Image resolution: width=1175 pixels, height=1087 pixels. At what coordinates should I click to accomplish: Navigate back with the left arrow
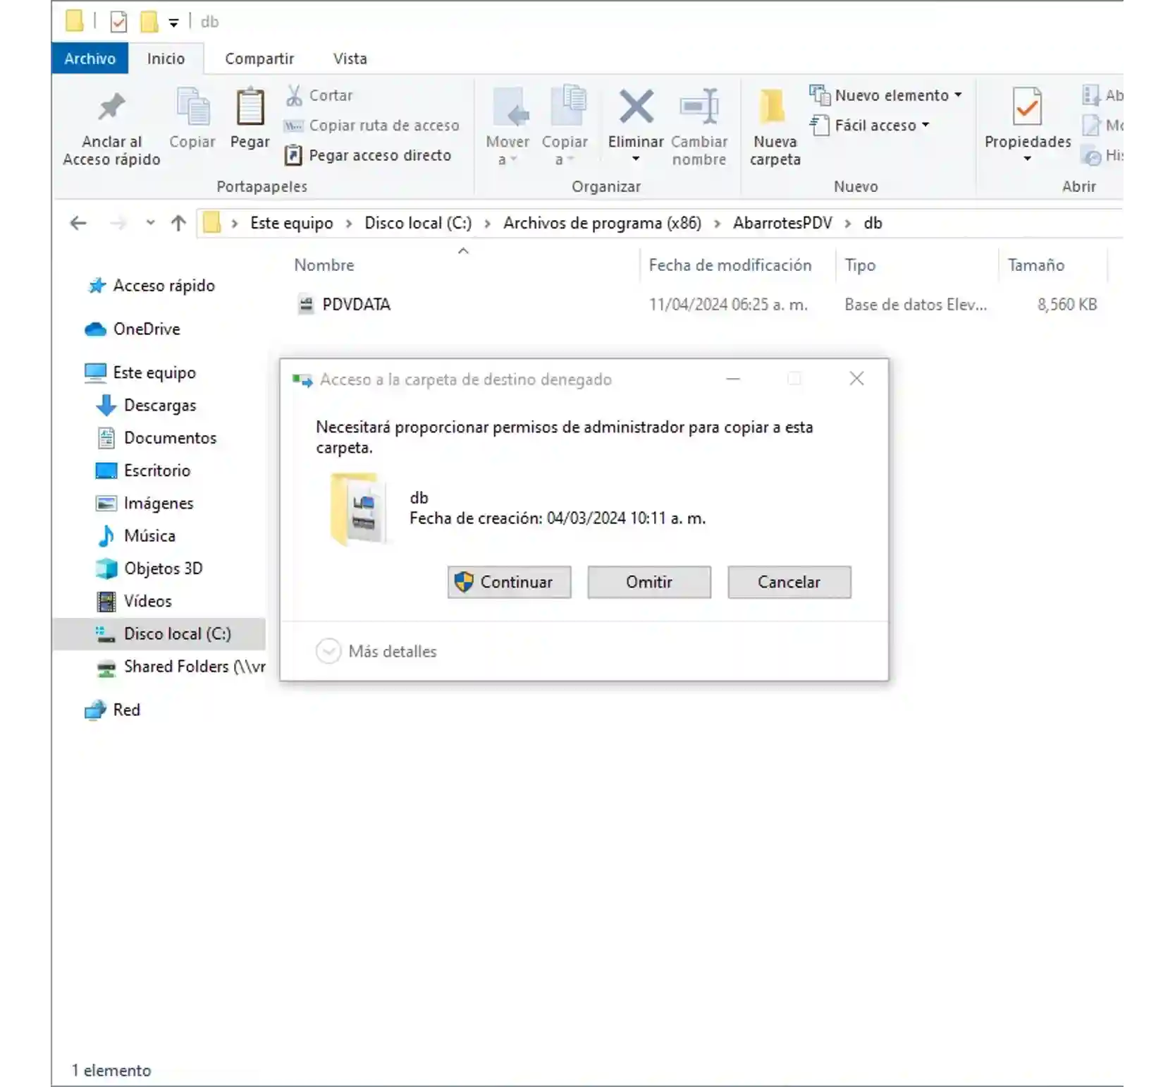pos(78,224)
